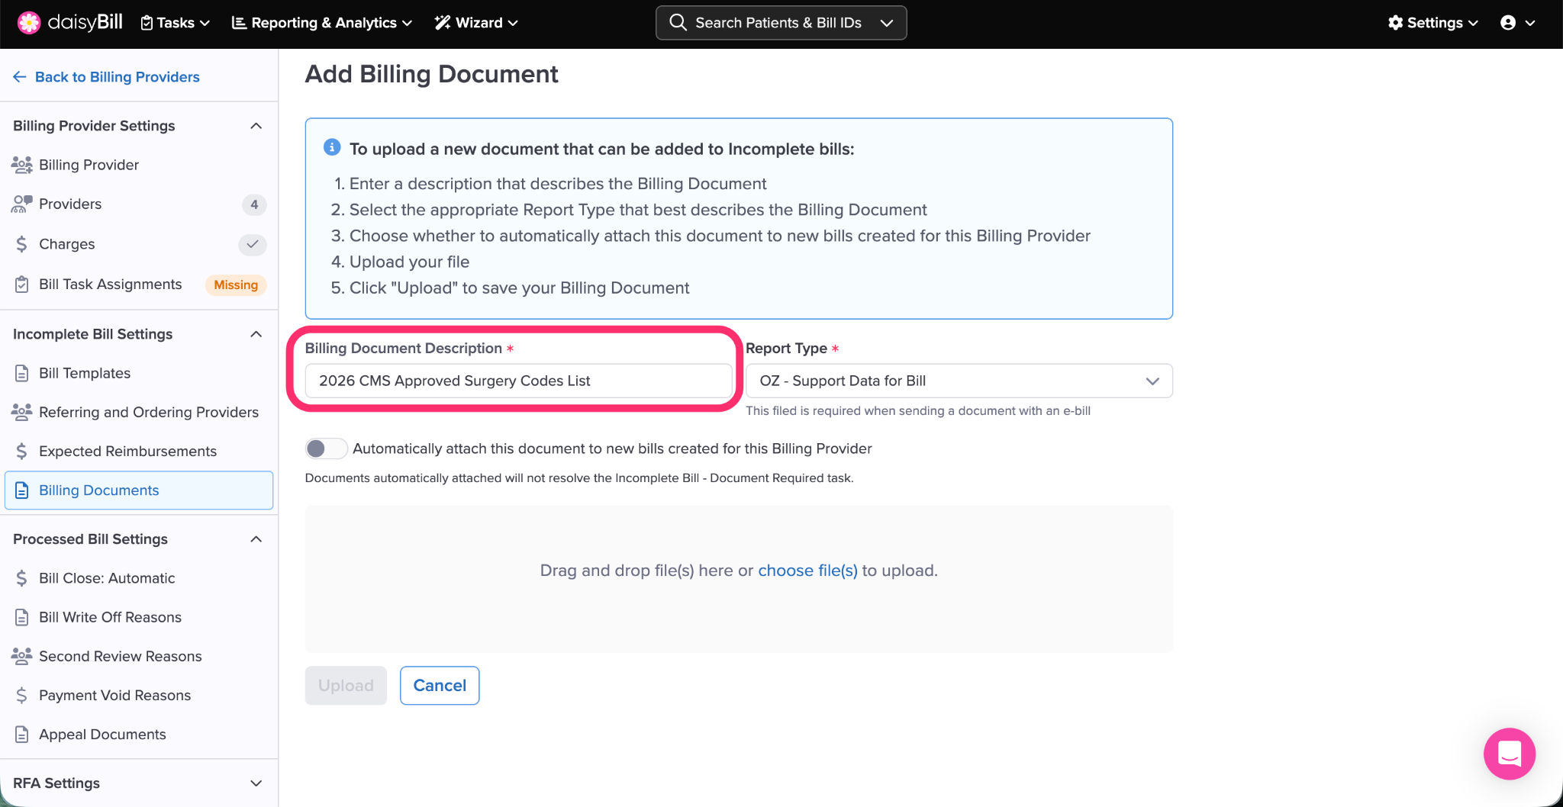Click the choose file(s) upload link
The height and width of the screenshot is (807, 1563).
[807, 571]
